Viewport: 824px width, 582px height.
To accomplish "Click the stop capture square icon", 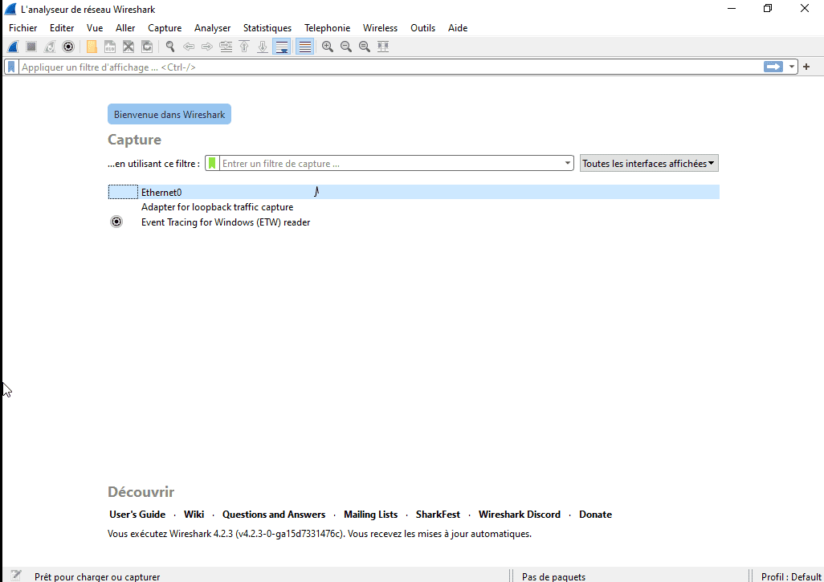I will click(x=31, y=47).
